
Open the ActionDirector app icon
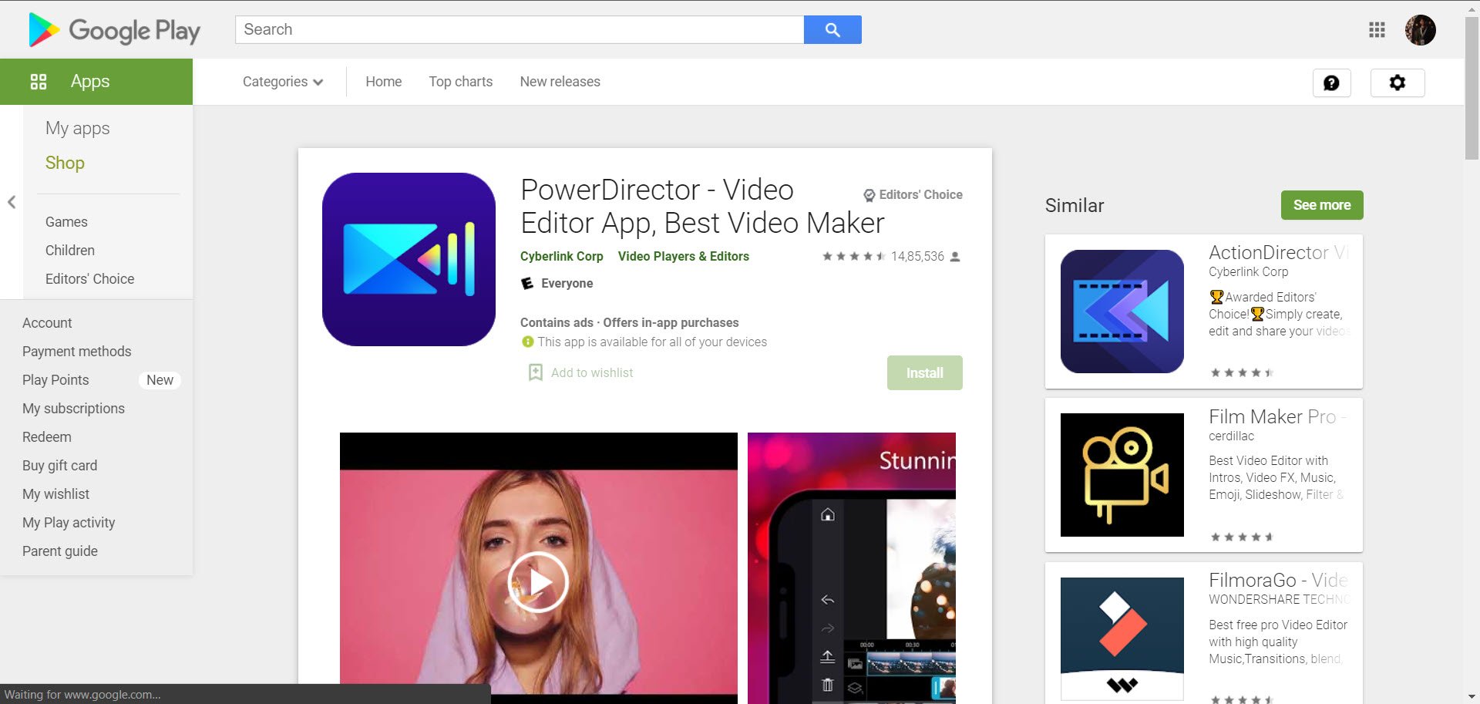1122,312
